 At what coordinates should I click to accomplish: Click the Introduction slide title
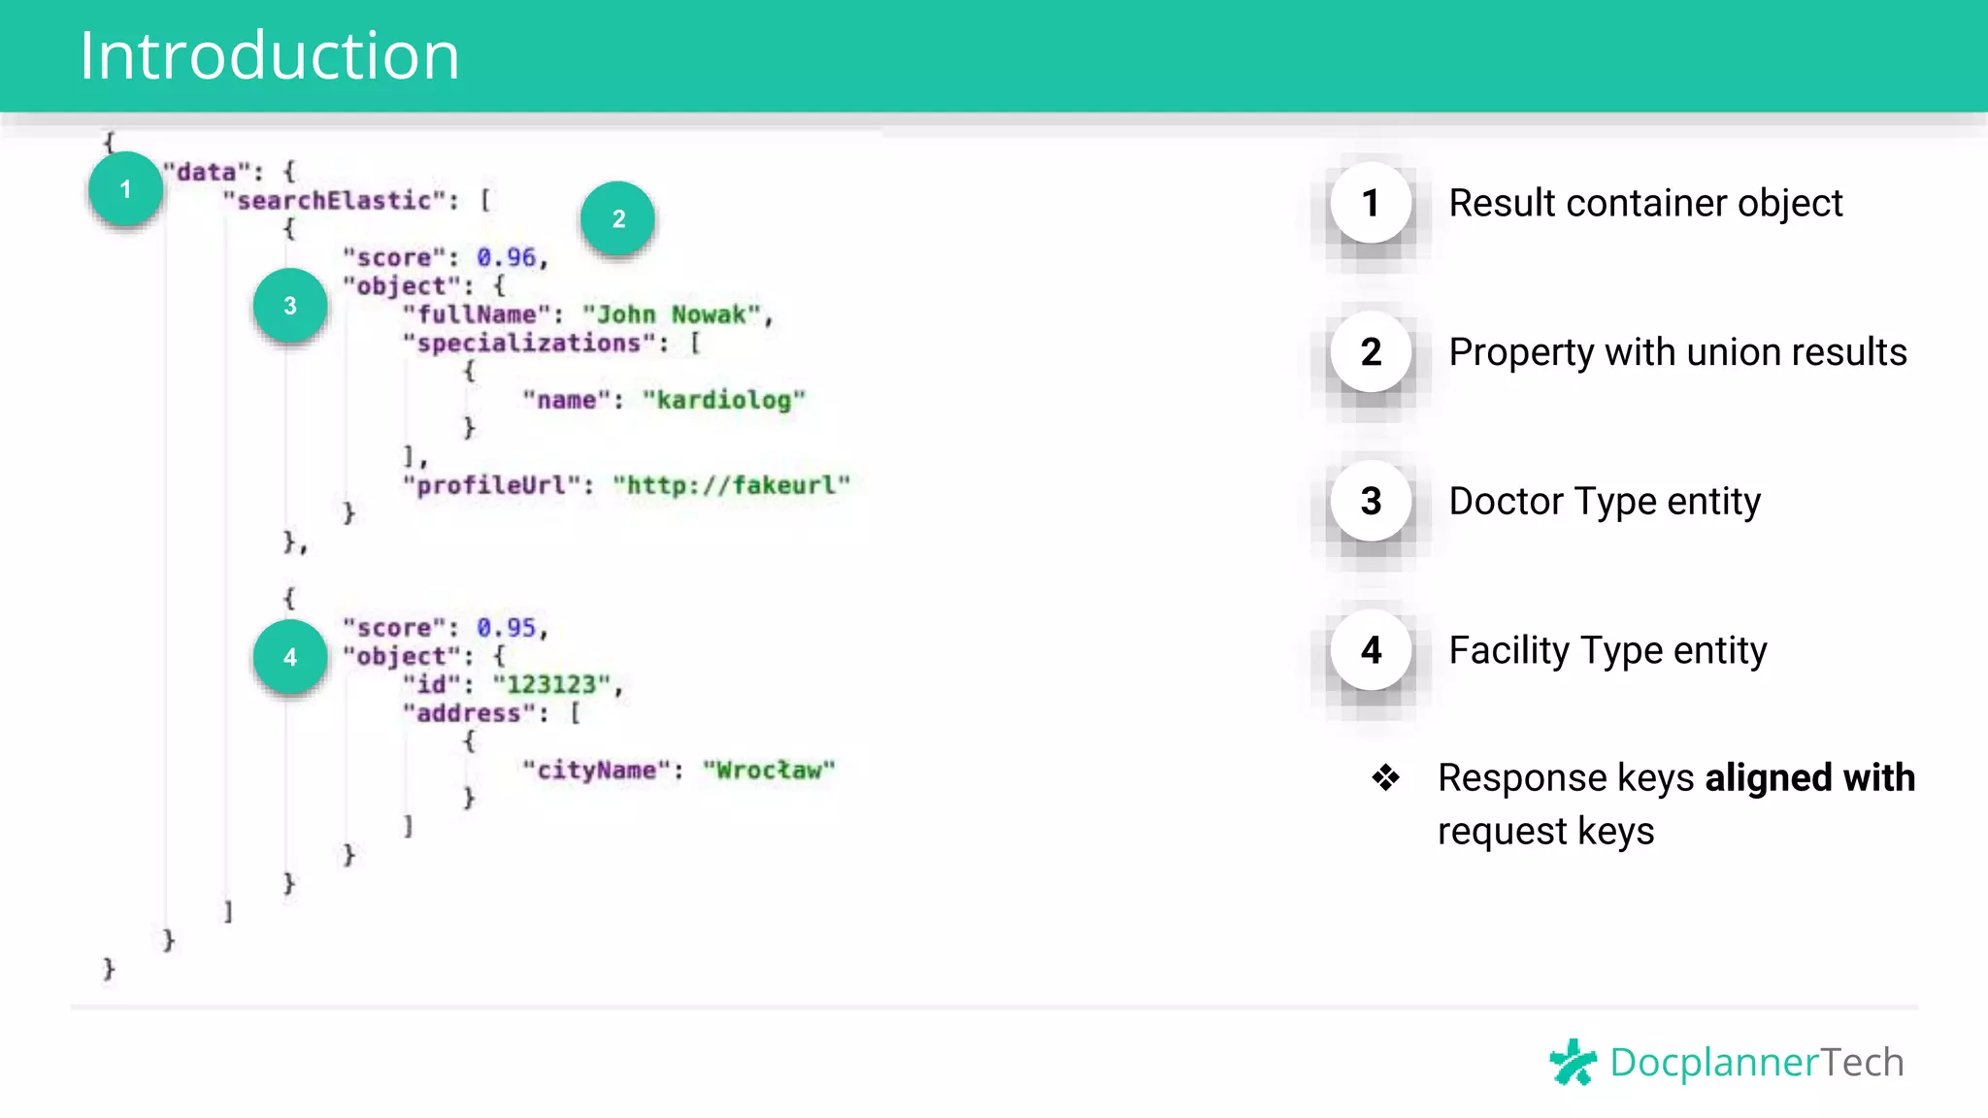tap(269, 55)
